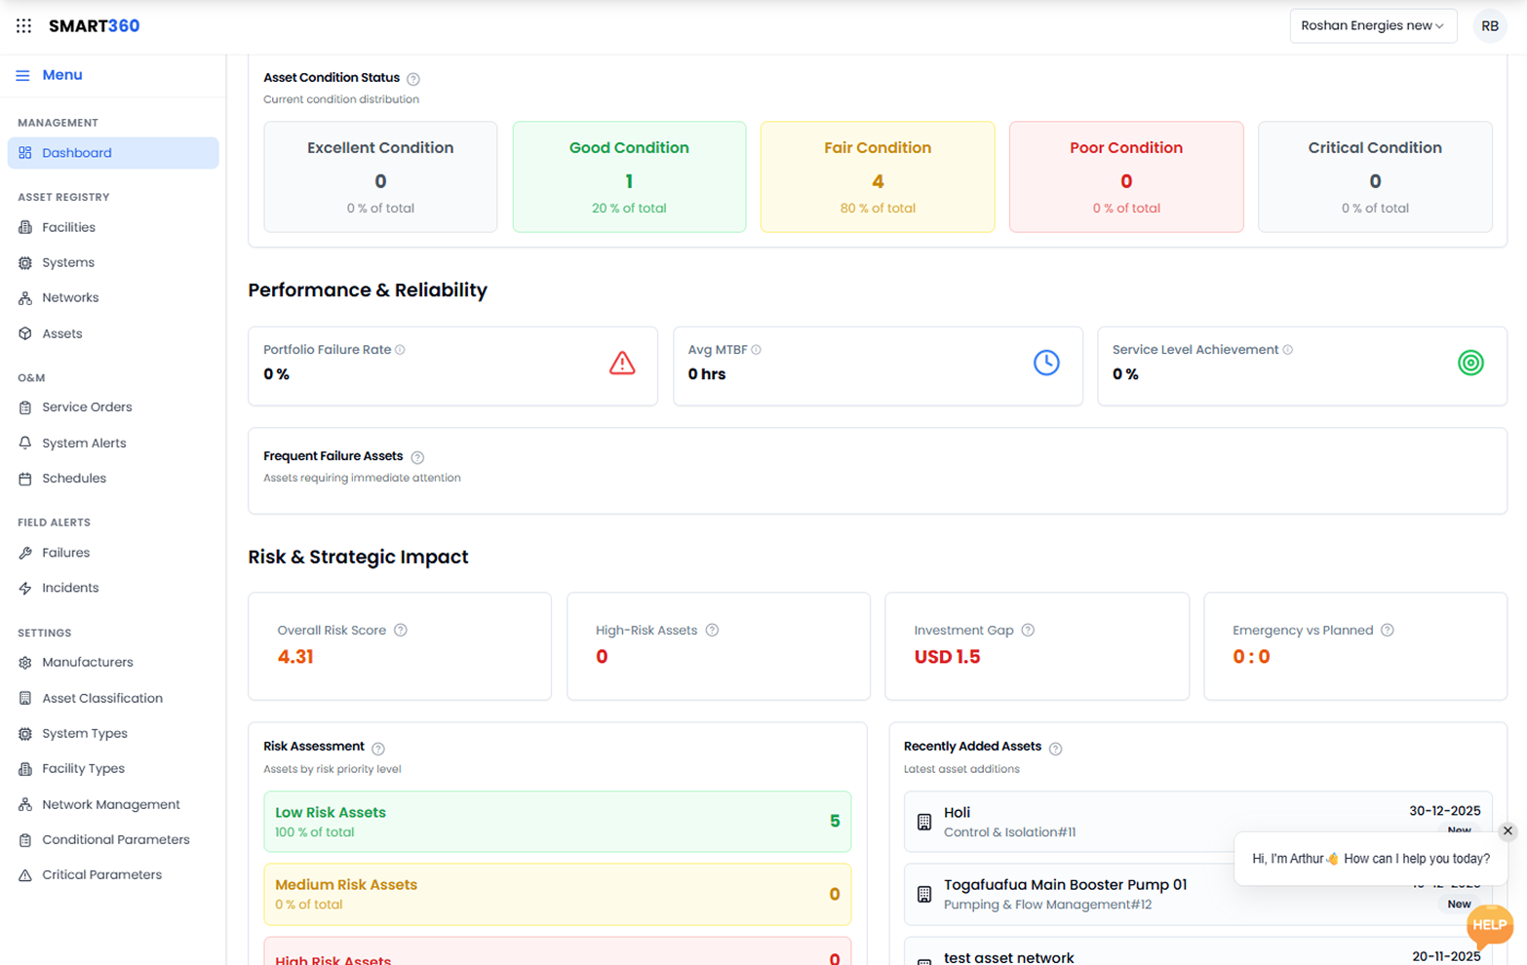This screenshot has width=1527, height=965.
Task: Open the Facilities section in the sidebar
Action: [70, 226]
